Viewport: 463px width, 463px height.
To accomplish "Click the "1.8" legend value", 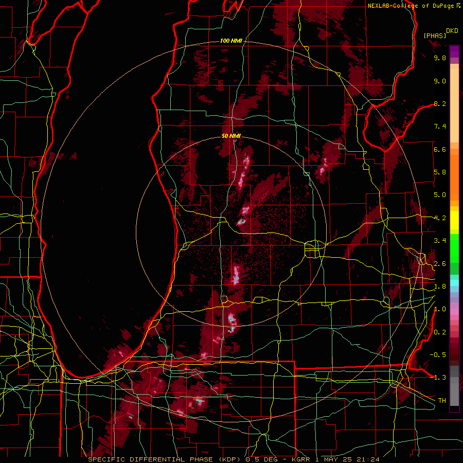I will tap(440, 287).
